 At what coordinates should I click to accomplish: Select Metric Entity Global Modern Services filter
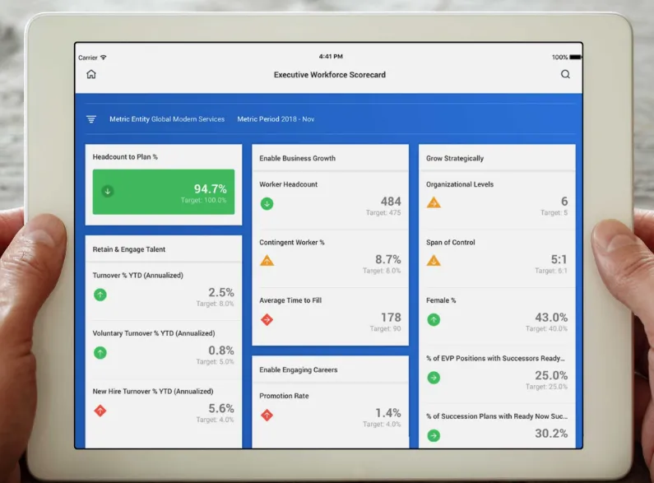[167, 119]
